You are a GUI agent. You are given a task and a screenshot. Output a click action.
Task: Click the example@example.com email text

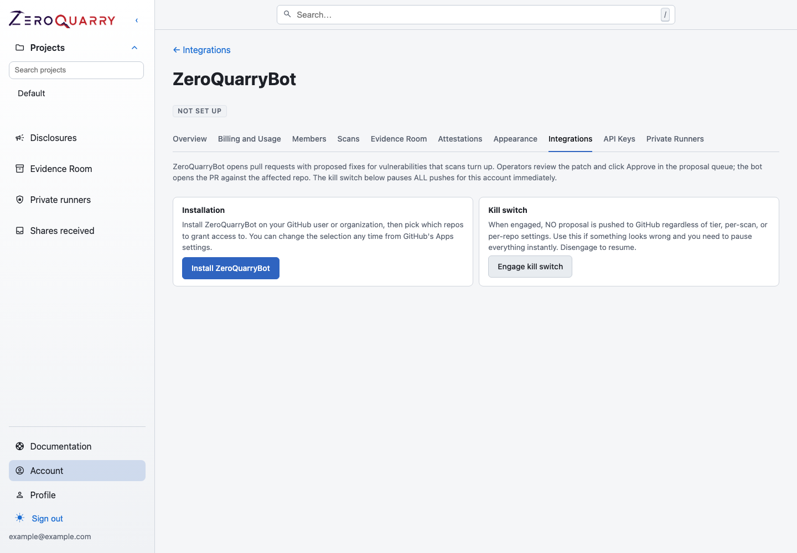point(50,536)
